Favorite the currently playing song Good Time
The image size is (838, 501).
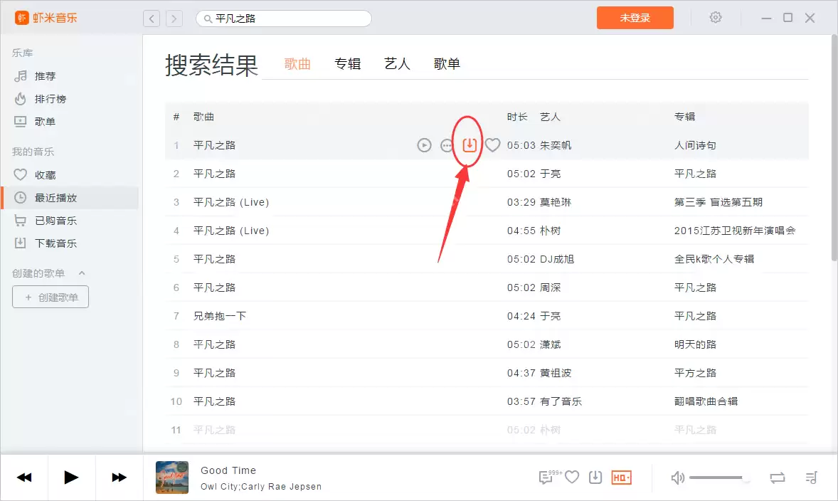571,478
